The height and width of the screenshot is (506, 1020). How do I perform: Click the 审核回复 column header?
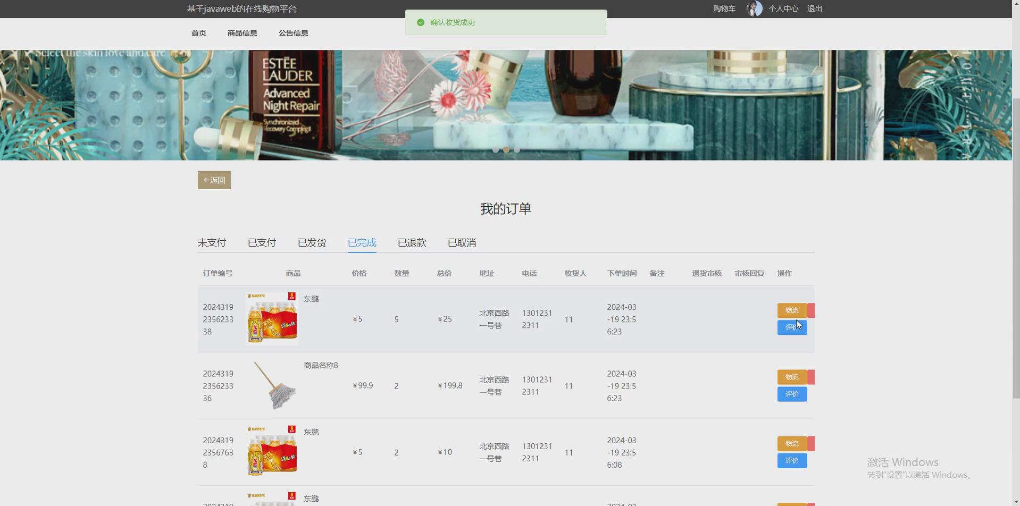[x=749, y=273]
